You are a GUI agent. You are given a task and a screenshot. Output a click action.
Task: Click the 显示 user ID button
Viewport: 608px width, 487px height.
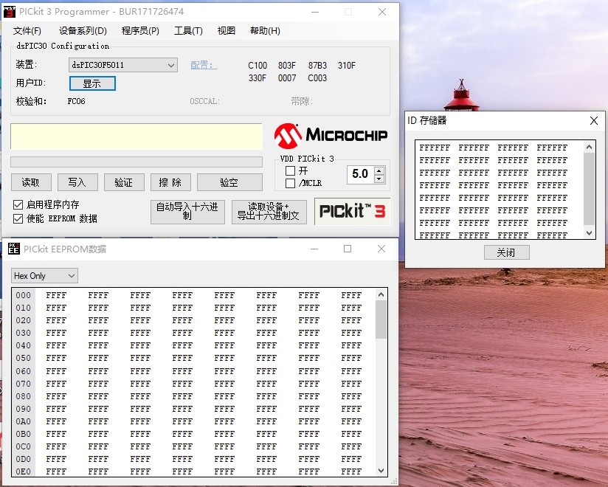(92, 83)
